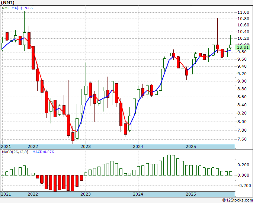
Task: Click the 10.20 price axis label
Action: pyautogui.click(x=243, y=38)
